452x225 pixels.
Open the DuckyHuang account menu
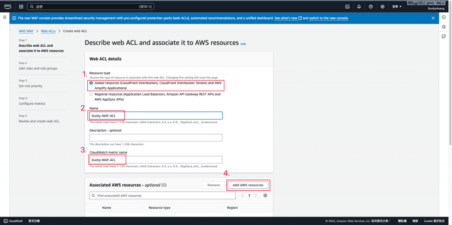(x=436, y=9)
